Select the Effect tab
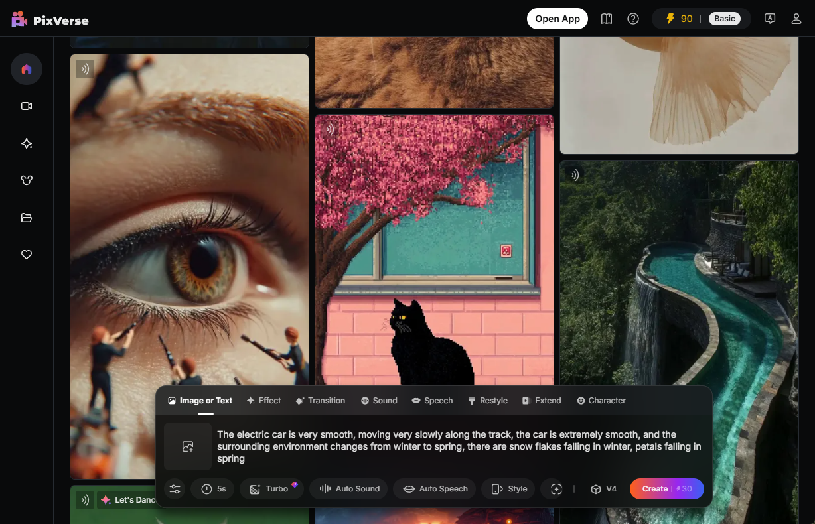The height and width of the screenshot is (524, 815). (264, 401)
